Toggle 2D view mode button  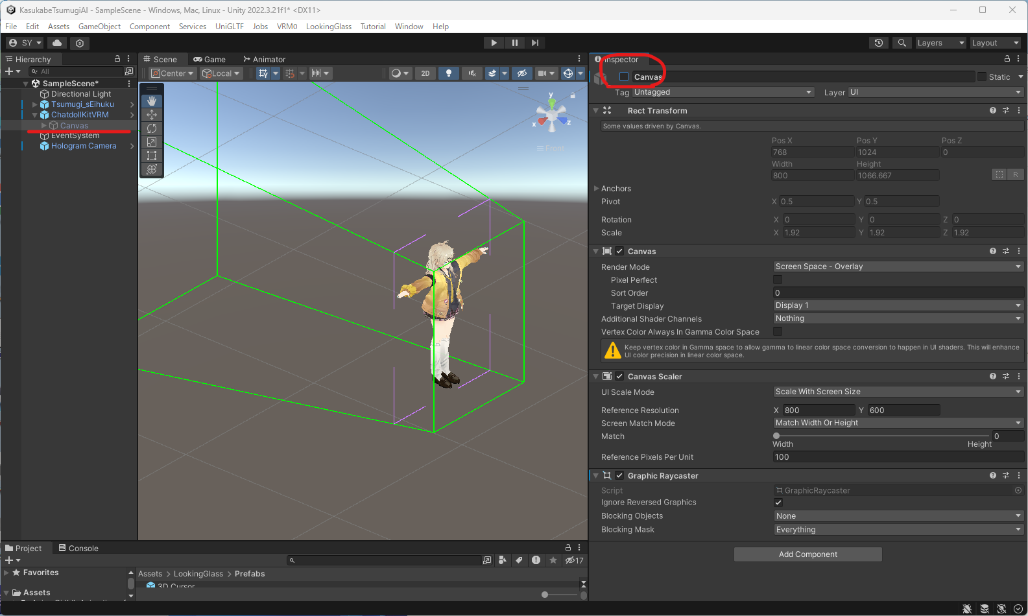(x=425, y=73)
